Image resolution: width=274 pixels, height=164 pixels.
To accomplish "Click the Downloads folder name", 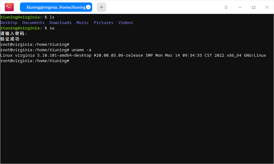I will pos(60,23).
